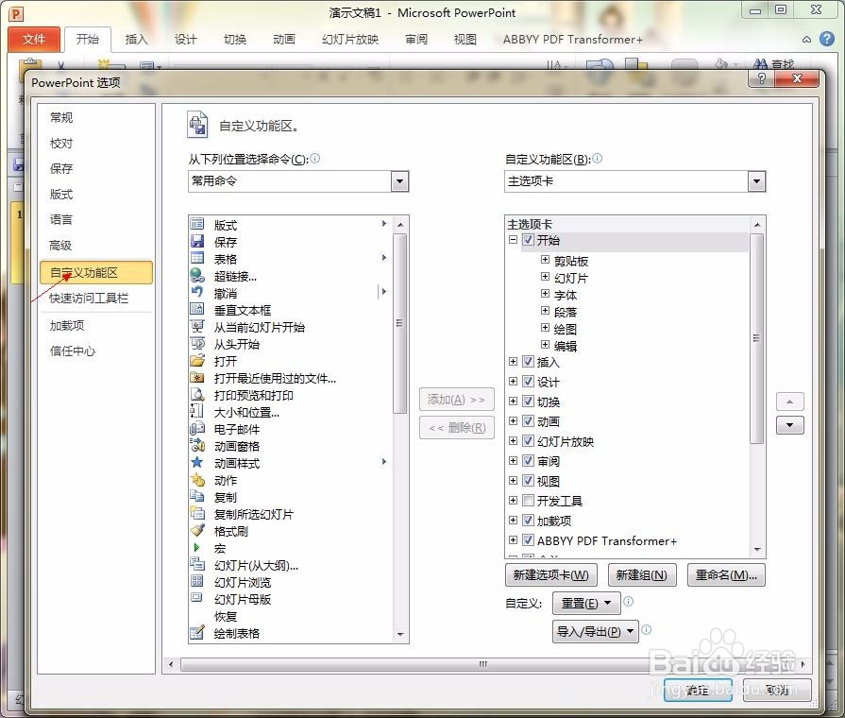Viewport: 845px width, 718px height.
Task: Open the 常用命令 command source dropdown
Action: pos(399,181)
